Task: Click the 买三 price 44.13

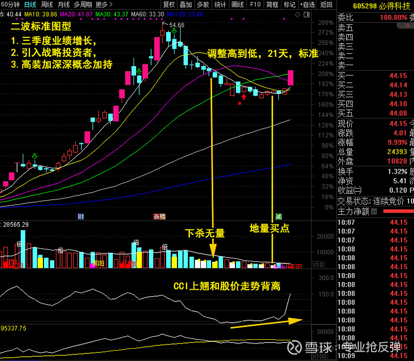Action: pos(398,95)
